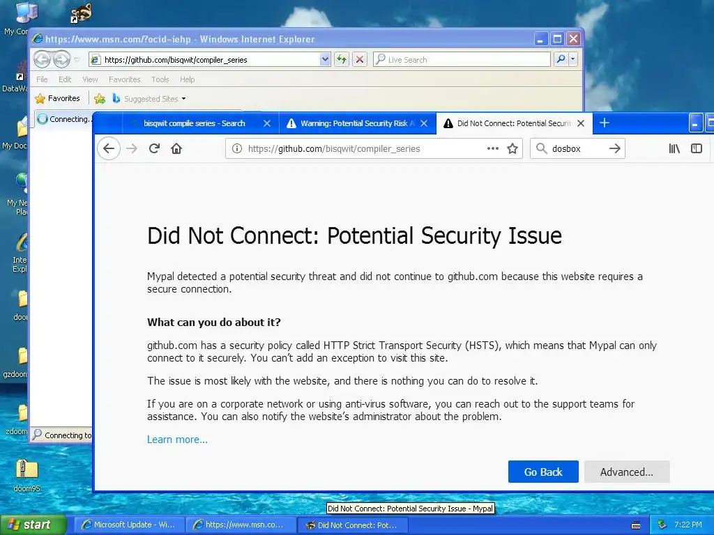The height and width of the screenshot is (535, 714).
Task: Open IE recent pages dropdown arrow
Action: click(77, 60)
